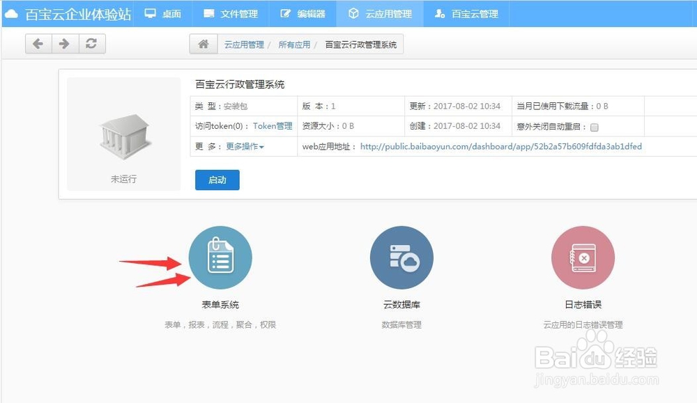Viewport: 697px width, 403px height.
Task: Switch to the 文件管理 file management tab
Action: (x=231, y=13)
